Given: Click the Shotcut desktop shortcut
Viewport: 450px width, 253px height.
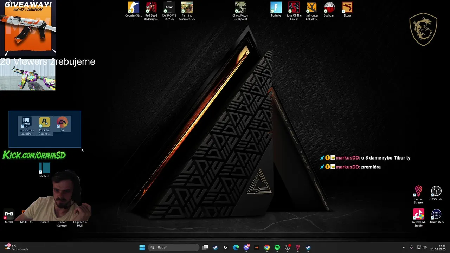Looking at the screenshot, I should click(x=44, y=170).
